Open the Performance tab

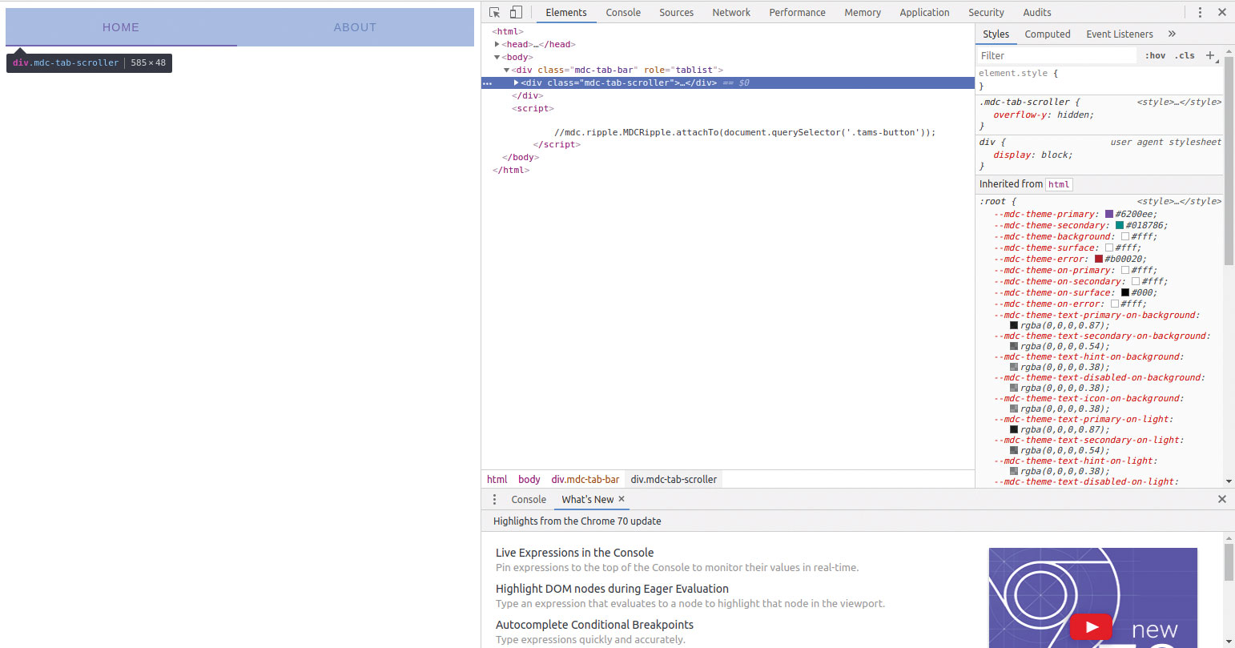(797, 12)
